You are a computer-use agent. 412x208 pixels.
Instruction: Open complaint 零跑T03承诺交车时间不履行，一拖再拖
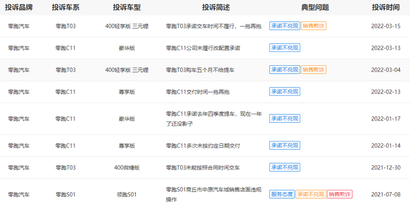(x=214, y=26)
